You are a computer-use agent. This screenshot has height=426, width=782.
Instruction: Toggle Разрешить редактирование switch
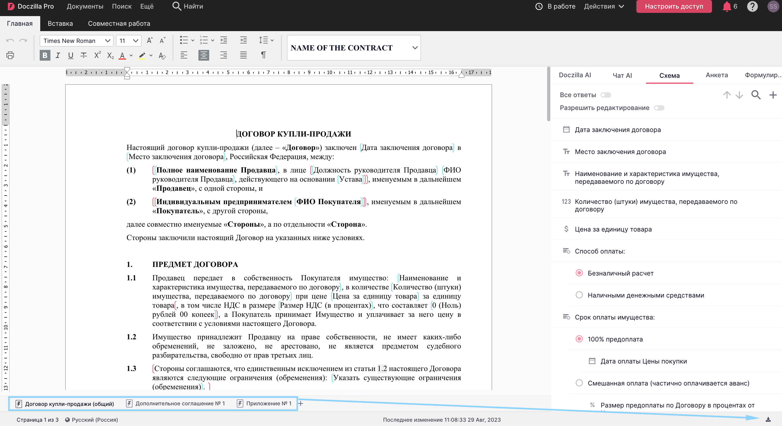[x=659, y=108]
